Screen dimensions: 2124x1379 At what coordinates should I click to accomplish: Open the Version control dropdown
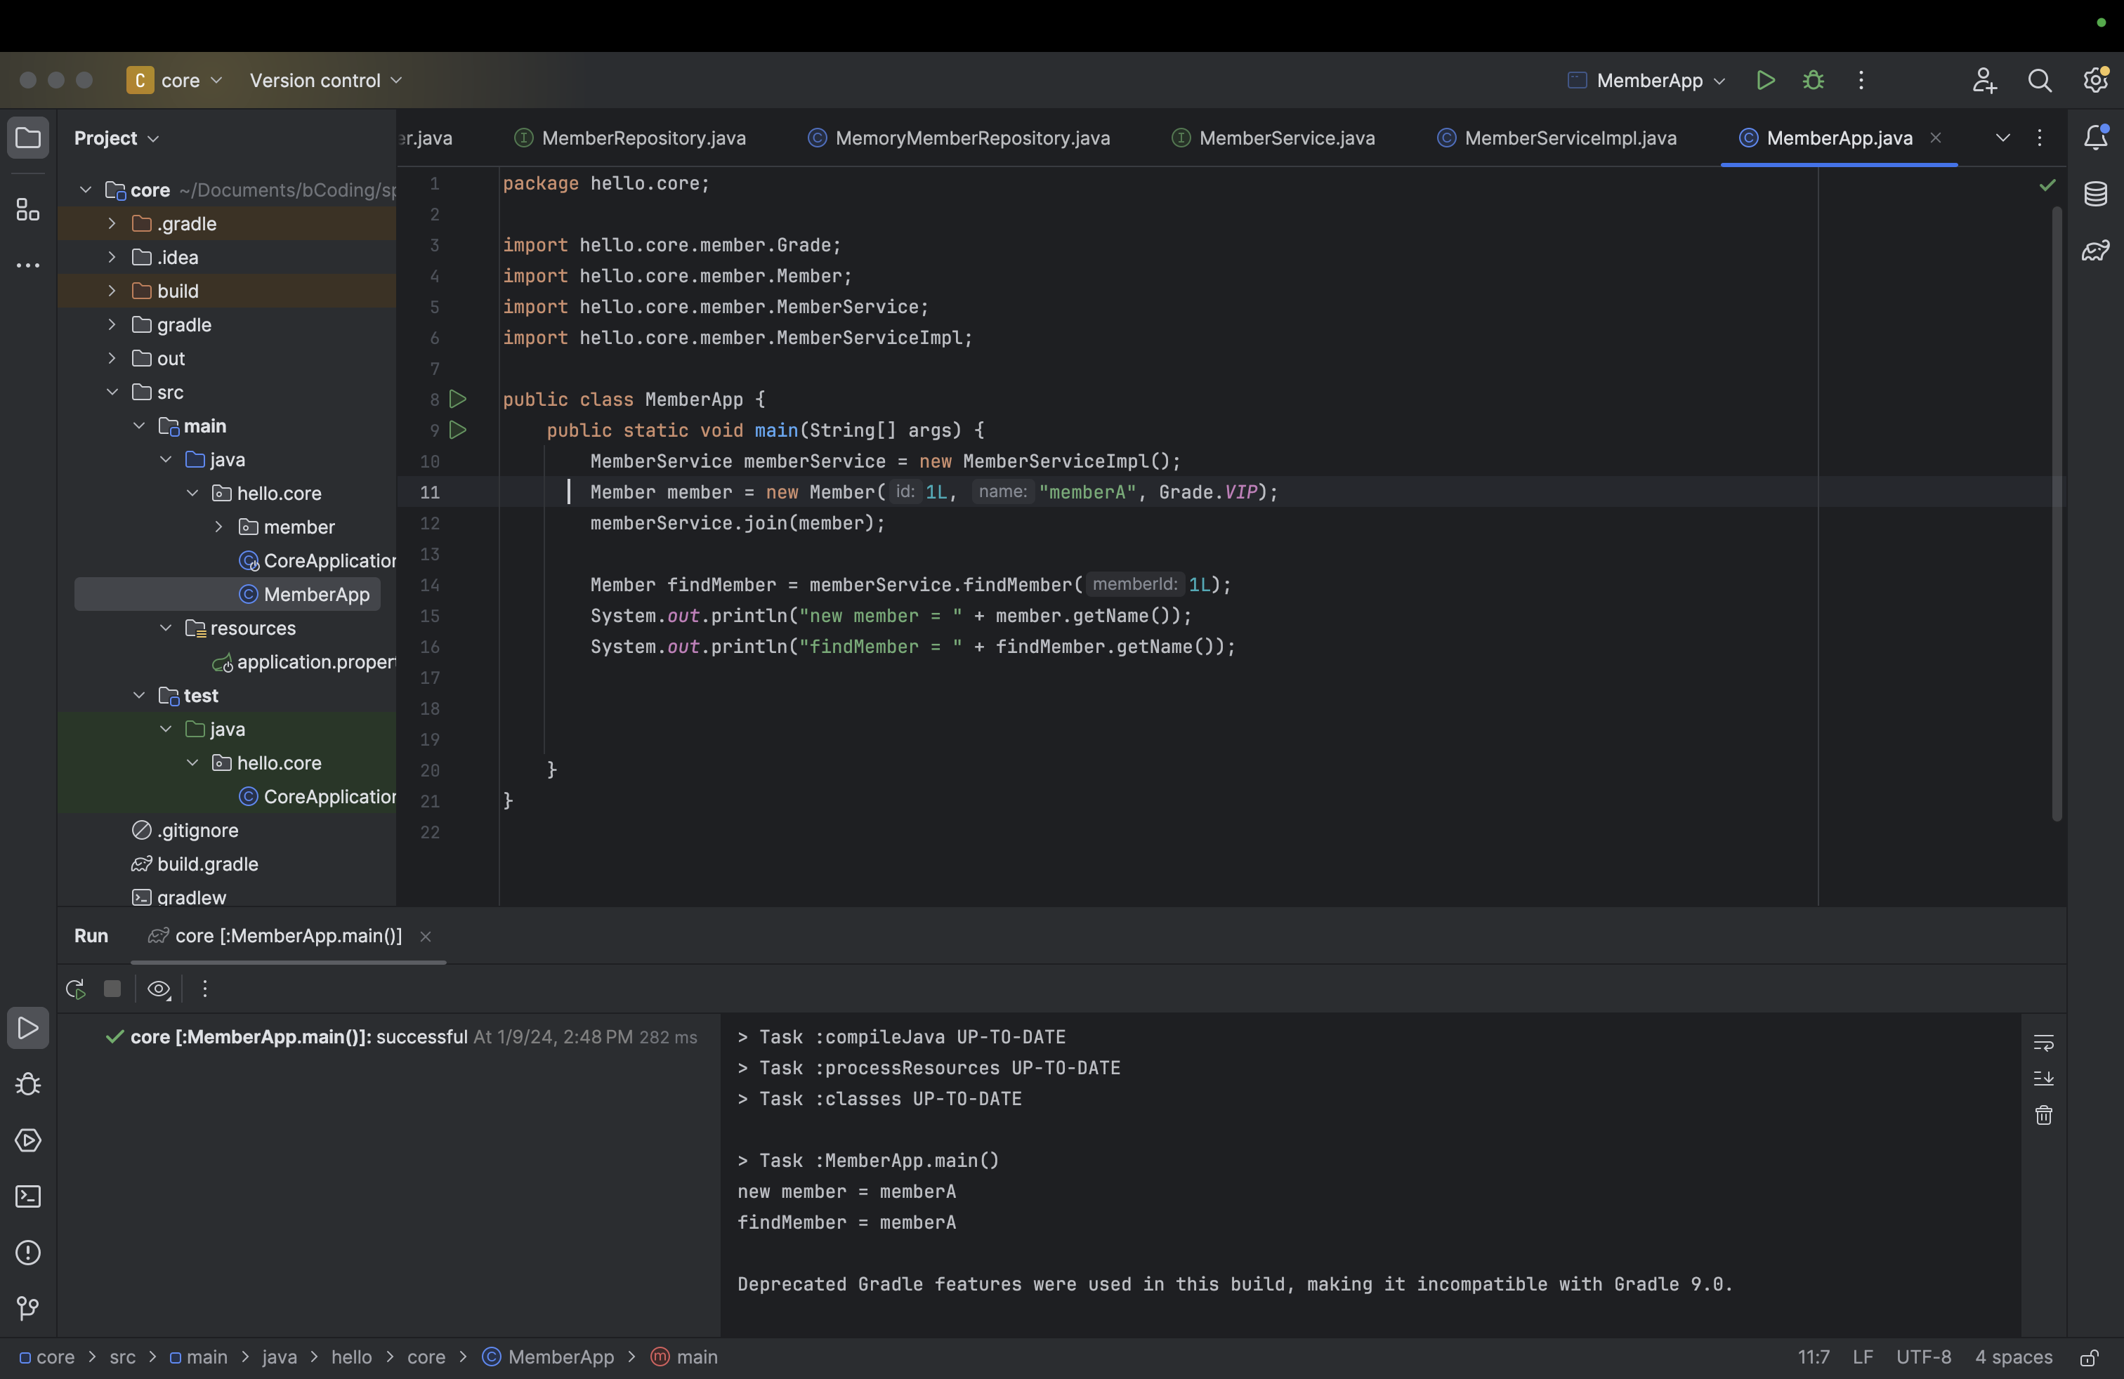click(x=326, y=80)
